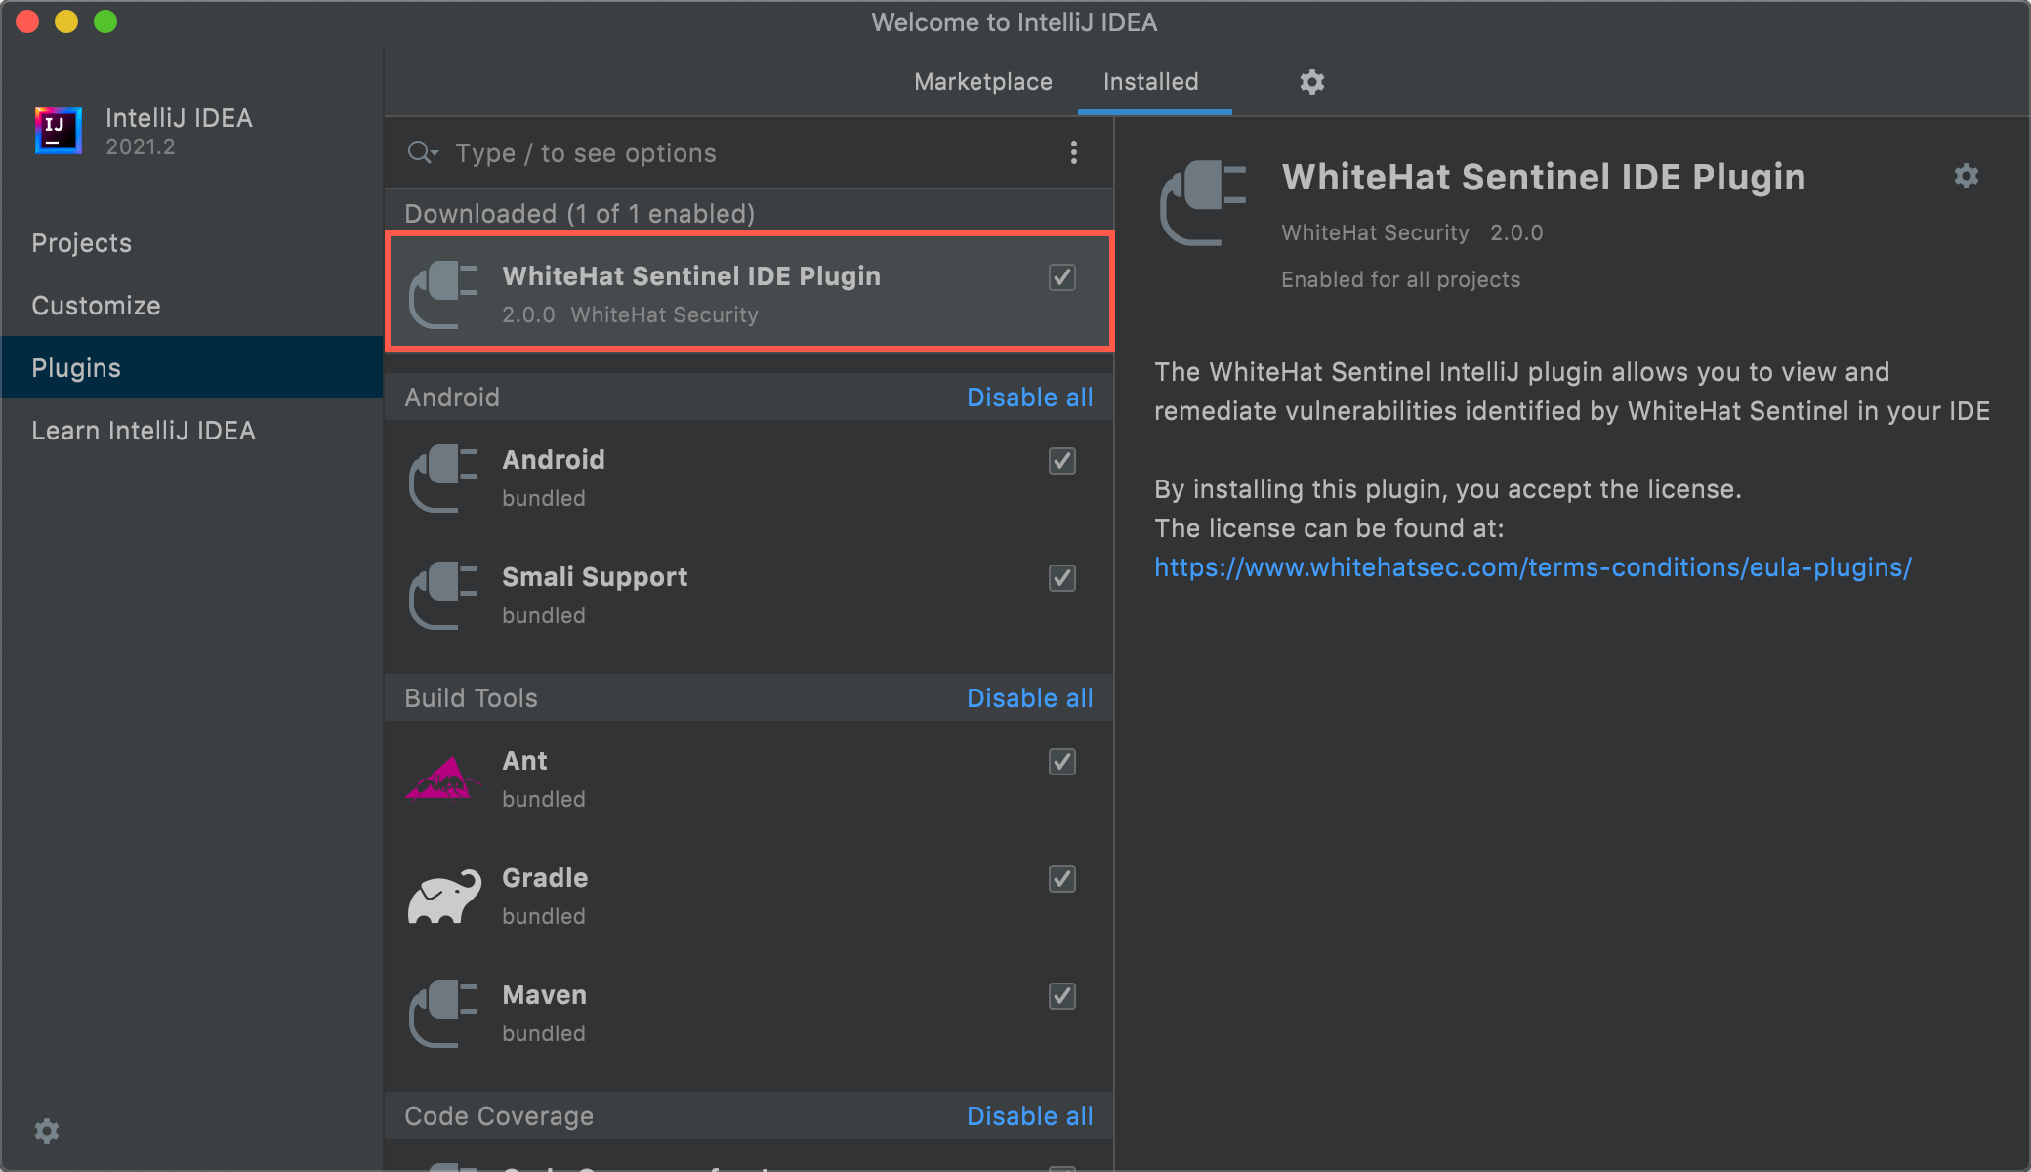Select the Smali Support plugin icon

coord(444,595)
